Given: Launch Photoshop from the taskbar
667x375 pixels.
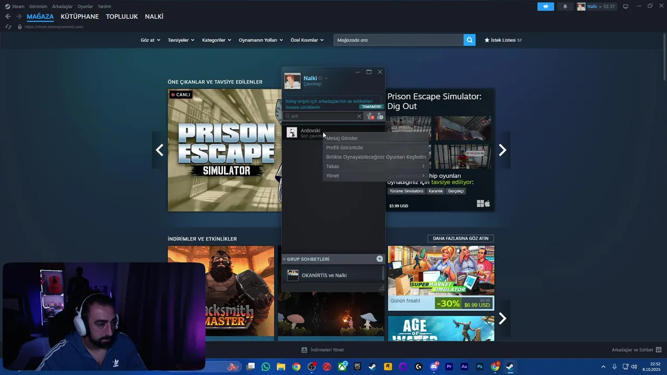Looking at the screenshot, I should (480, 367).
